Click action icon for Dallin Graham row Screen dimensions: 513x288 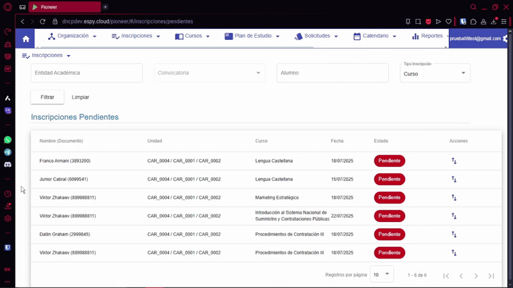pos(453,234)
